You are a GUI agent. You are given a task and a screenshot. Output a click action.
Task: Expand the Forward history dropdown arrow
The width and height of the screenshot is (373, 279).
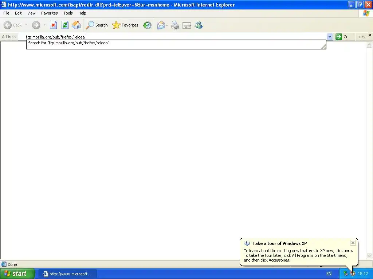(44, 25)
